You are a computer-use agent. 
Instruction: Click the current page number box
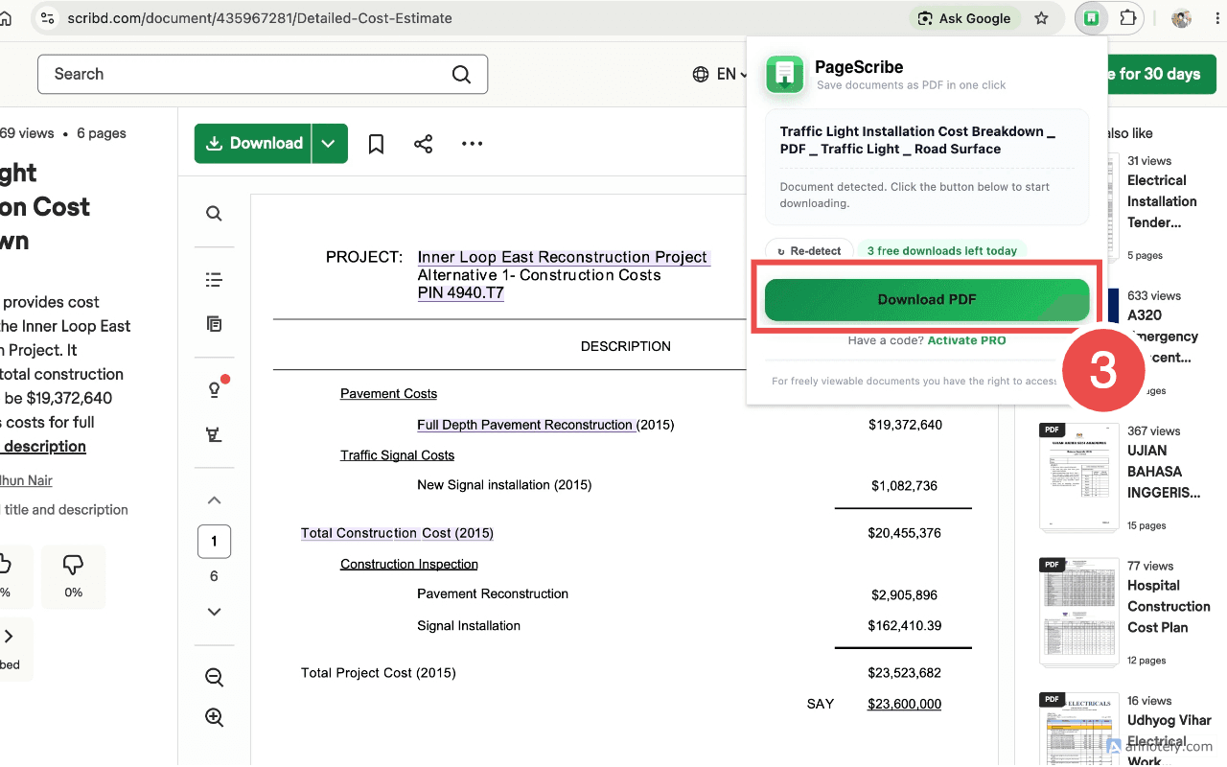pyautogui.click(x=214, y=542)
